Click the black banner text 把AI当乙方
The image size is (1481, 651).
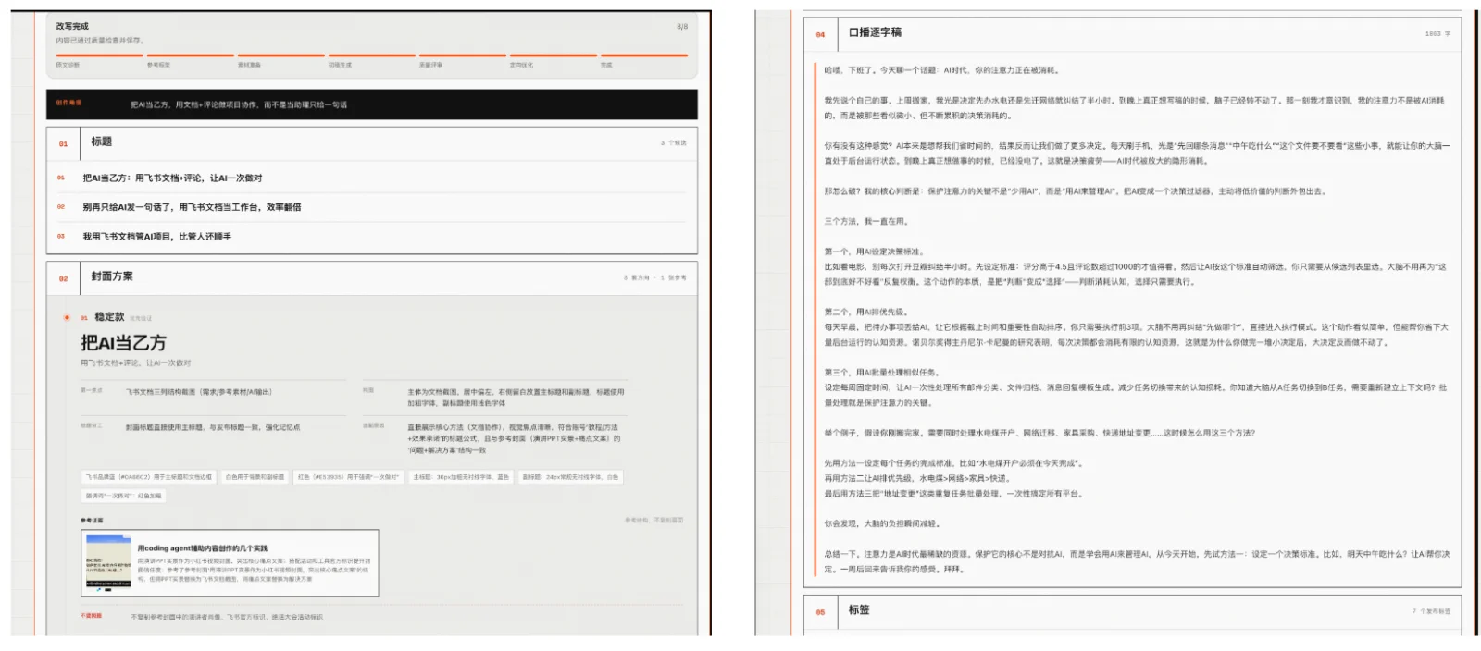(x=239, y=104)
